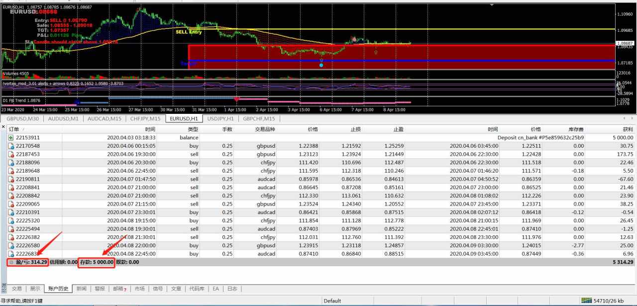This screenshot has width=637, height=306.
Task: Open the 邮箱 terminal tab
Action: click(x=119, y=289)
